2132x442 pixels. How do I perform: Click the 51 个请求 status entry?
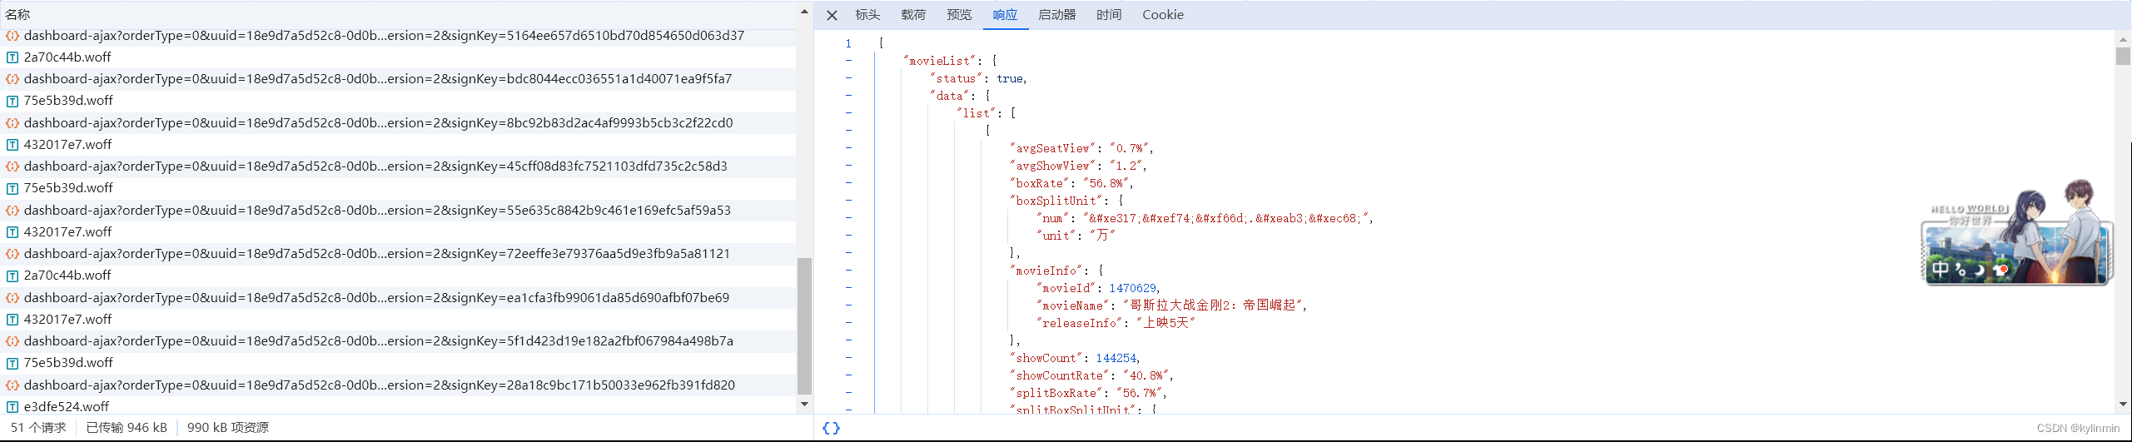click(x=38, y=428)
